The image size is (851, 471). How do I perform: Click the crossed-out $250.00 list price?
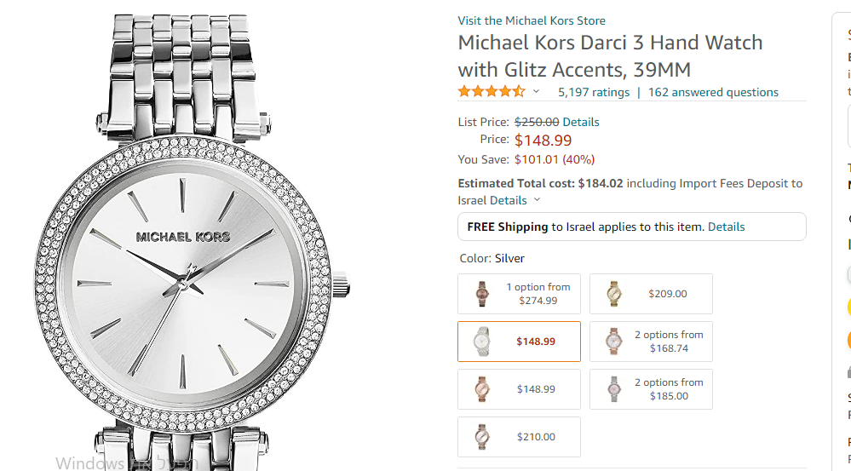click(x=537, y=122)
